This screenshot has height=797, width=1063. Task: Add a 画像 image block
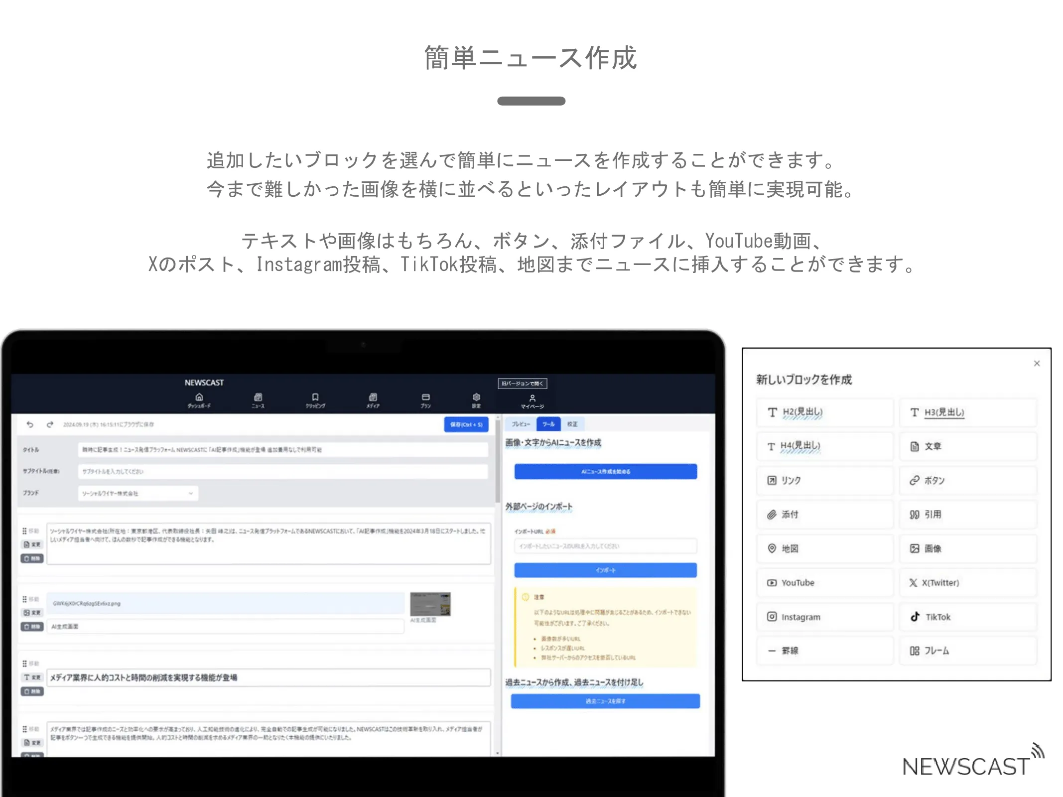[968, 548]
